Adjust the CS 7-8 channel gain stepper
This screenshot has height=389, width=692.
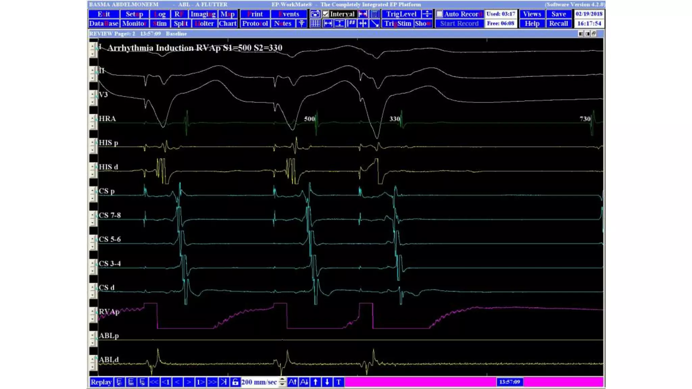93,218
